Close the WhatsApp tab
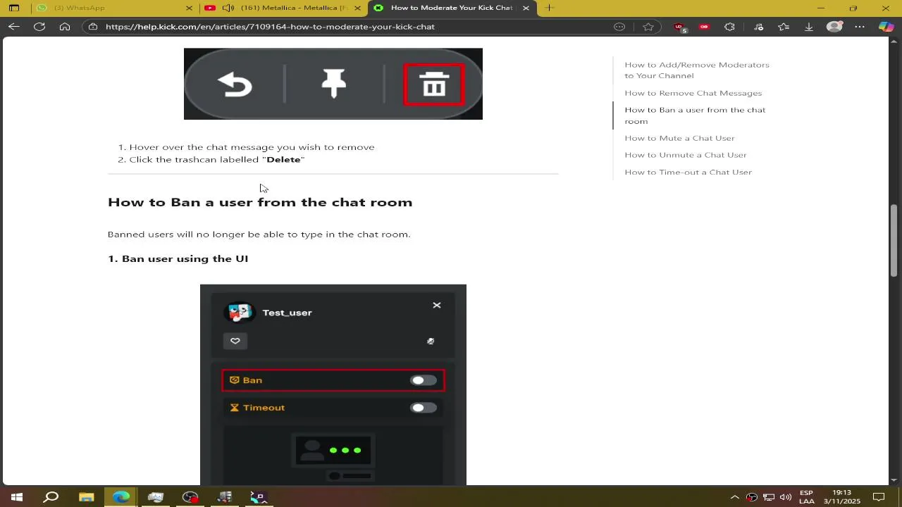Image resolution: width=902 pixels, height=507 pixels. tap(189, 8)
